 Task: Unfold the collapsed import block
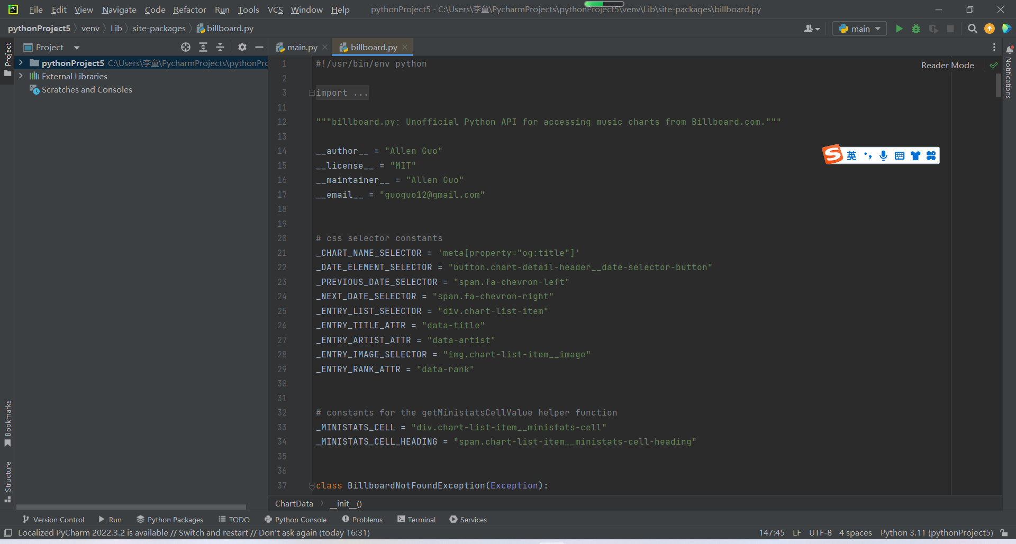click(312, 93)
